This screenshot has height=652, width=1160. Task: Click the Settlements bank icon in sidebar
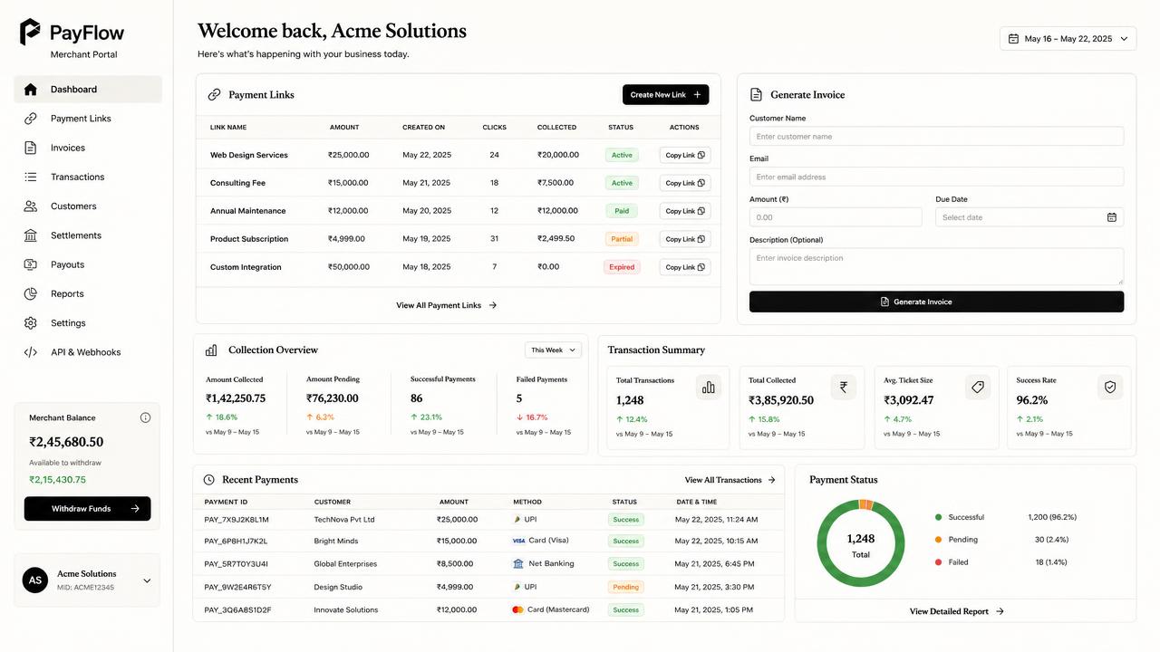[31, 235]
